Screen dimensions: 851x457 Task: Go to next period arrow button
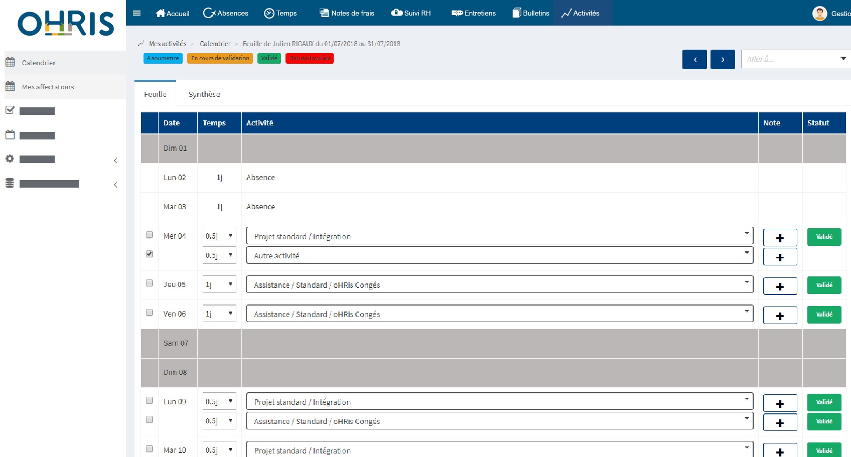point(723,59)
